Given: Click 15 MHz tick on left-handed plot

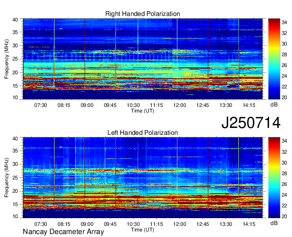Looking at the screenshot, I should pos(15,205).
